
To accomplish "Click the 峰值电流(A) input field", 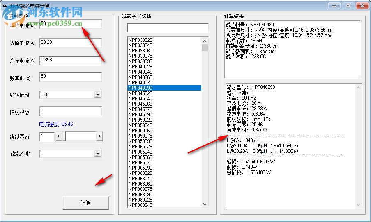I will pos(71,43).
